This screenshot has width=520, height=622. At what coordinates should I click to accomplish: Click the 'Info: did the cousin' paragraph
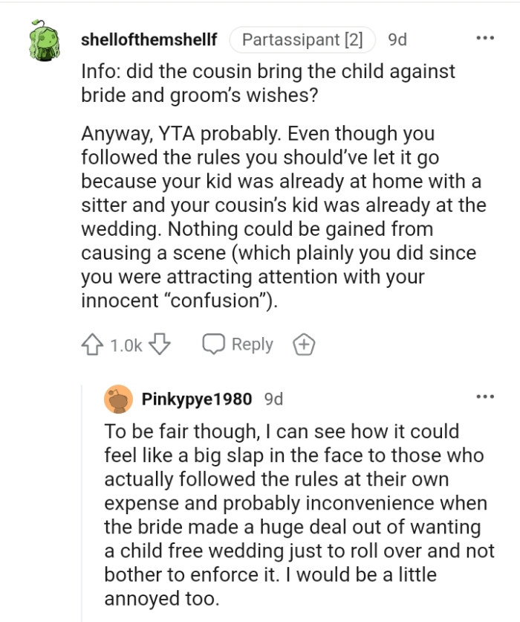point(267,84)
